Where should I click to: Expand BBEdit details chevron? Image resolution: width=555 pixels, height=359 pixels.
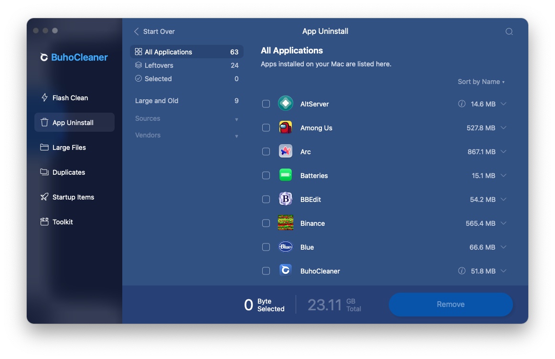click(504, 199)
